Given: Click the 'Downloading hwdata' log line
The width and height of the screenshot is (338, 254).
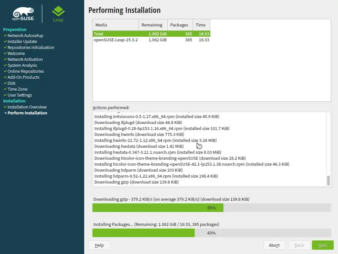Looking at the screenshot, I should click(139, 146).
